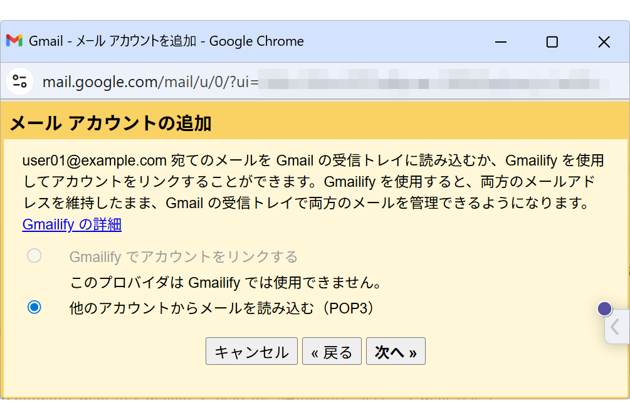Click the label Gmailify でアカウントをリンクする
Screen dimensions: 630x420
click(183, 256)
